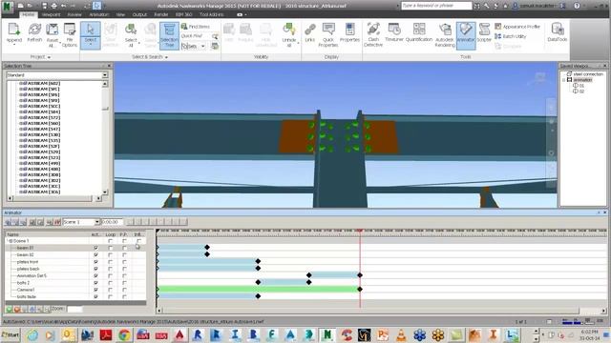Open the Scripter tool

click(484, 32)
